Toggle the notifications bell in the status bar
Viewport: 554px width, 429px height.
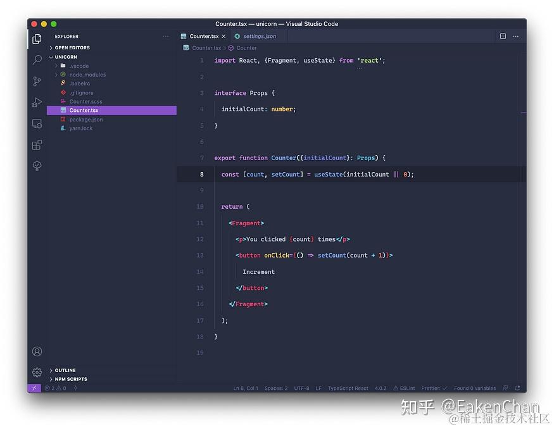pyautogui.click(x=517, y=388)
